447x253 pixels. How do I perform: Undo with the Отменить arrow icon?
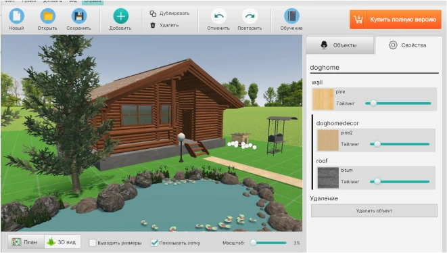[218, 16]
